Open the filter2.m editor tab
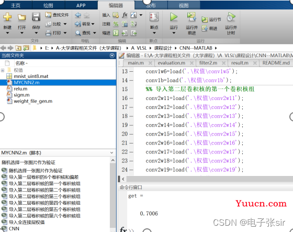 pyautogui.click(x=208, y=63)
